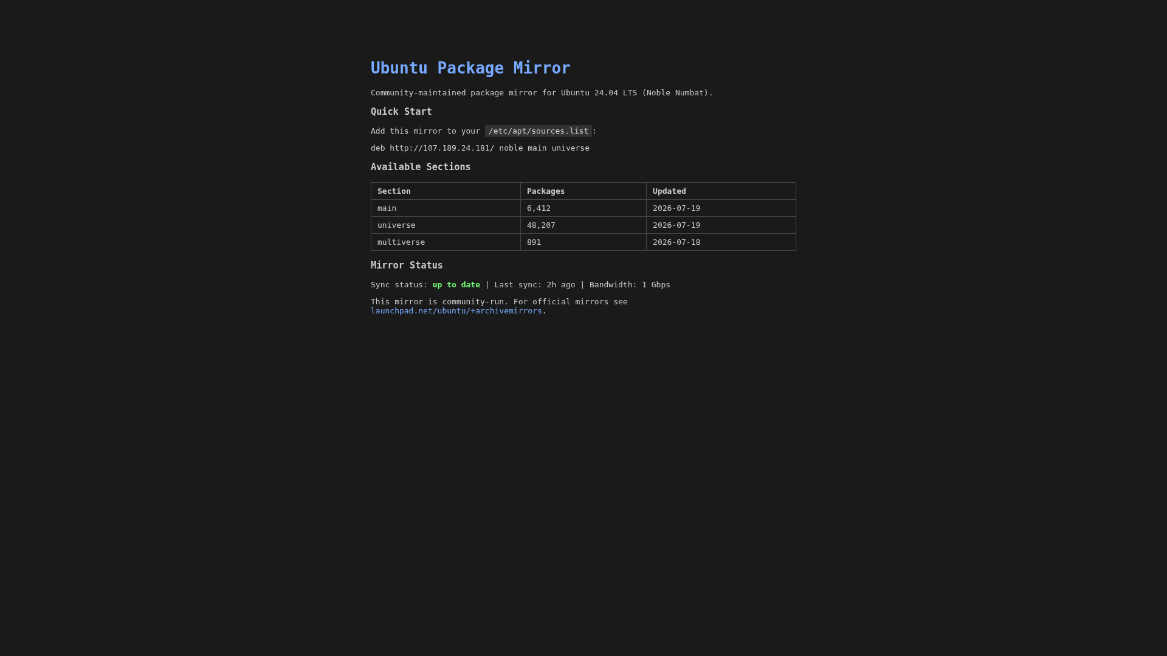Click the 891 packages value

[534, 242]
